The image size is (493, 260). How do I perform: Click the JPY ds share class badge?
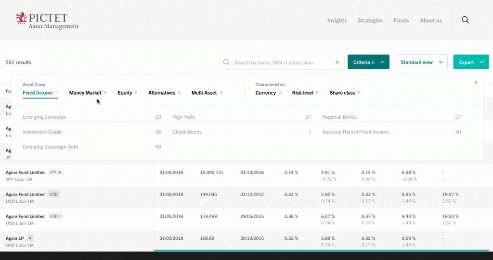[x=56, y=172]
